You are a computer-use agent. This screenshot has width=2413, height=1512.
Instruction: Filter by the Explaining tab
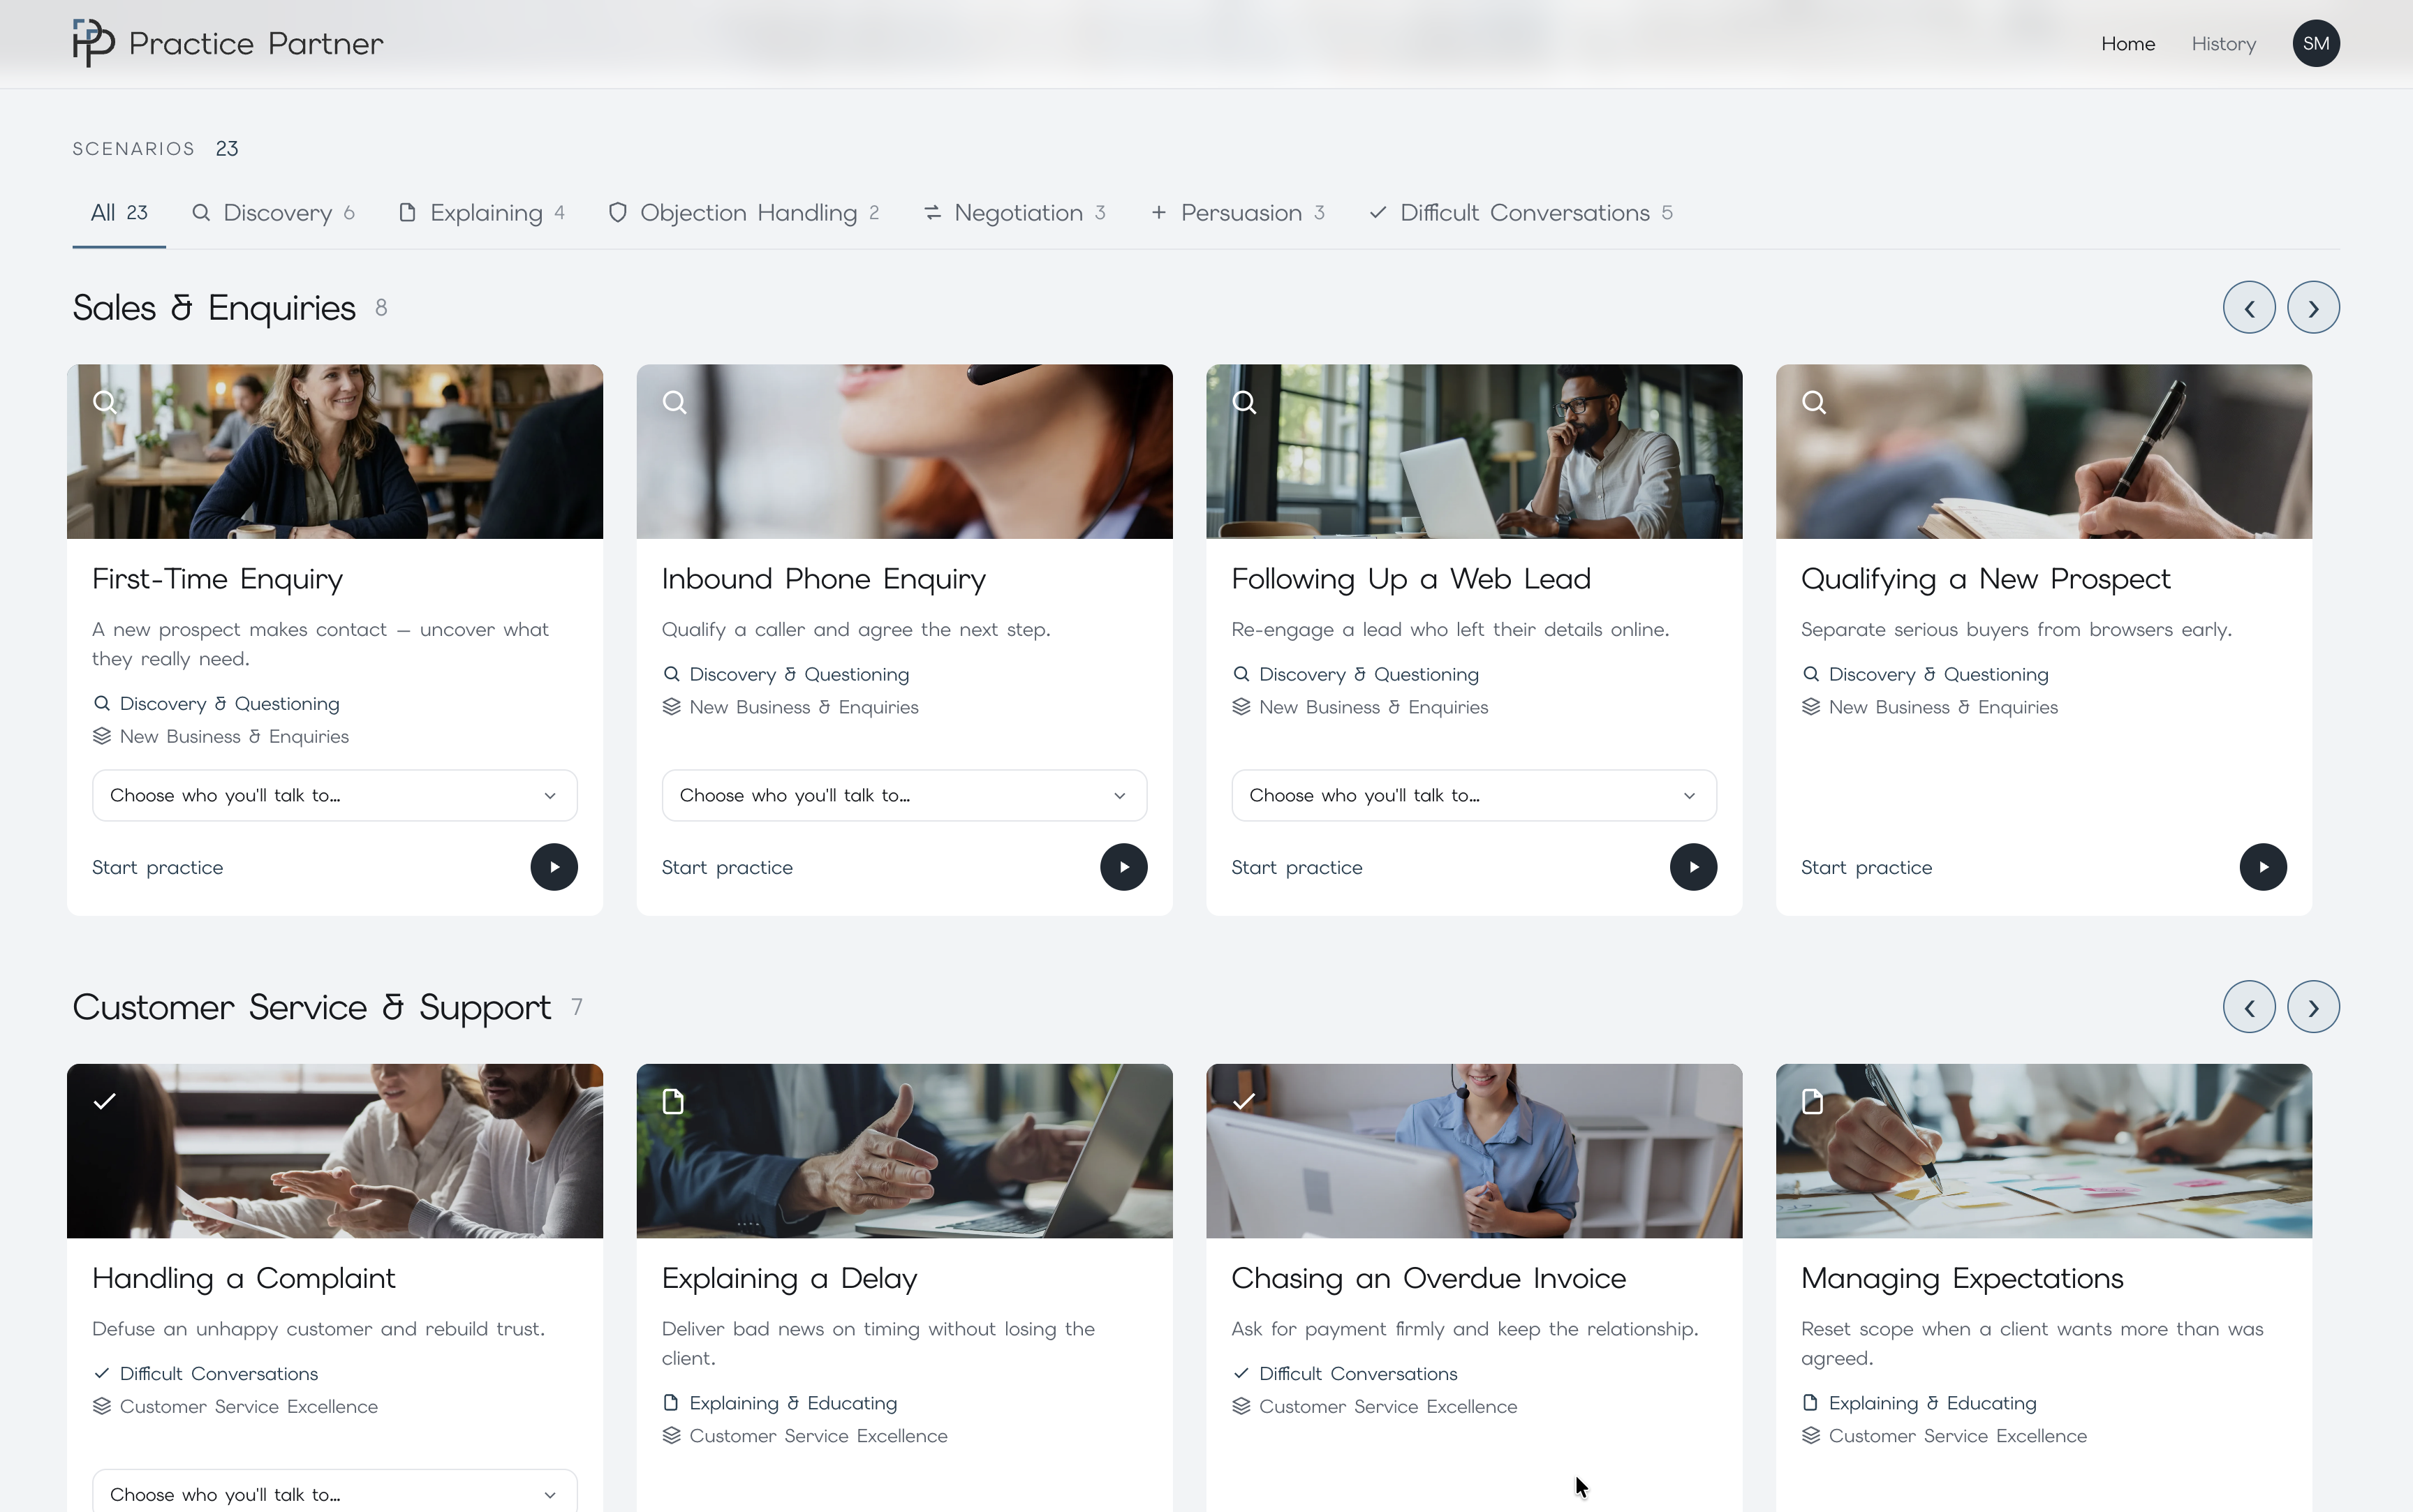[x=482, y=213]
